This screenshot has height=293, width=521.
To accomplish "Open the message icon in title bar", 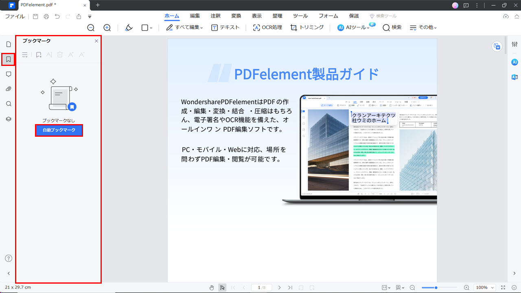I will 466,5.
